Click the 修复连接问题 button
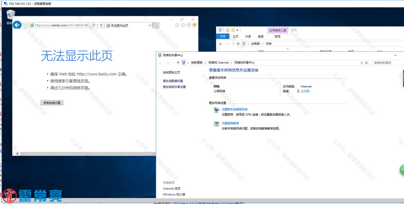The height and width of the screenshot is (204, 404). (x=52, y=102)
